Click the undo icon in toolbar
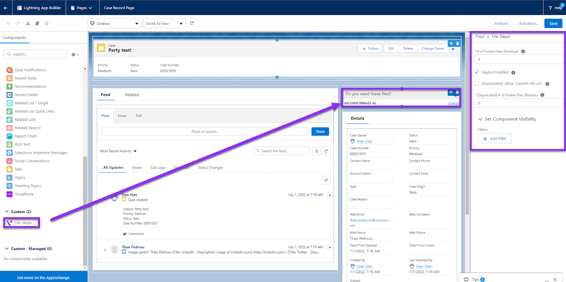This screenshot has width=566, height=282. tap(8, 23)
